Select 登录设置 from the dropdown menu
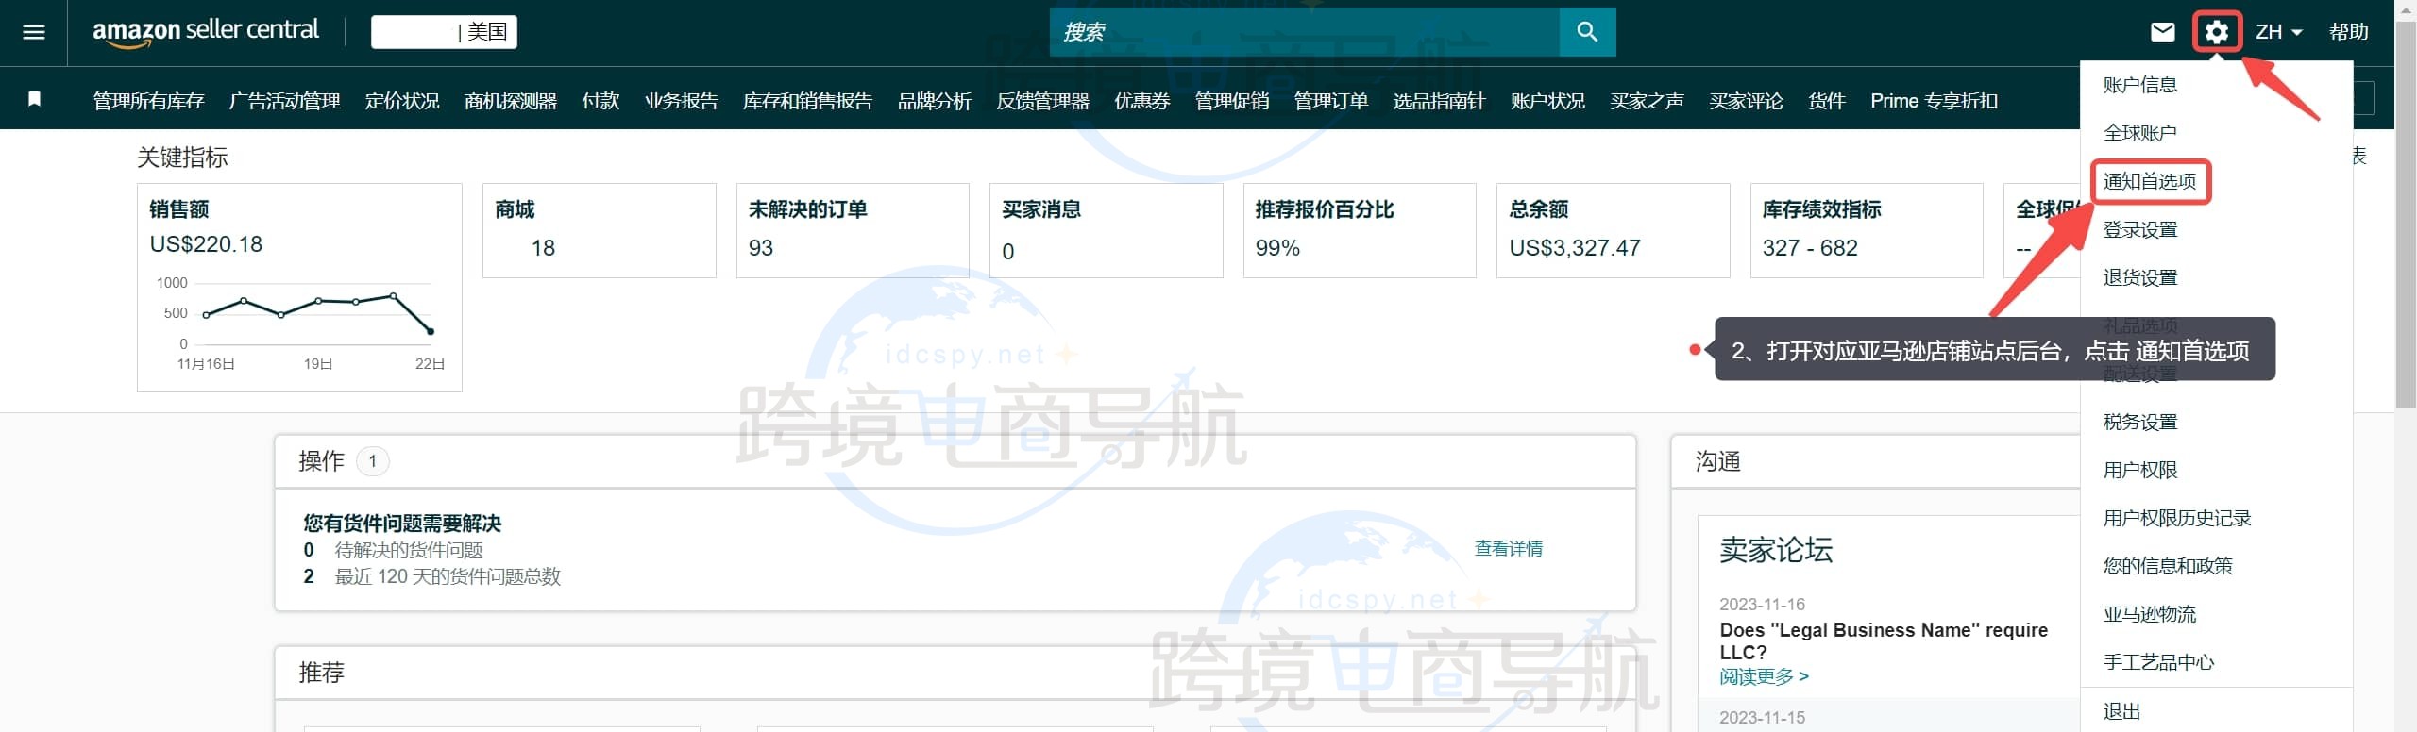Screen dimensions: 2417x732 click(2140, 229)
